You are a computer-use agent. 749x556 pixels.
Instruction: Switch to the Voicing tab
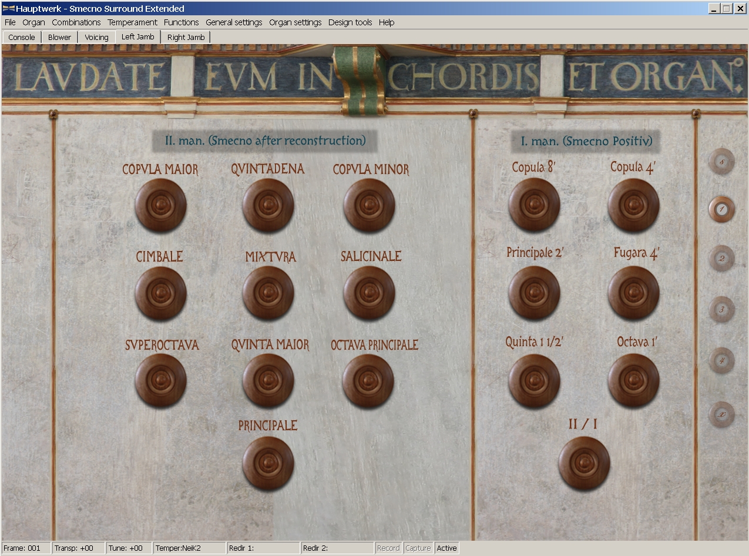[97, 37]
